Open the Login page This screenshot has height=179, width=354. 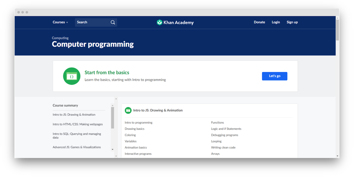pyautogui.click(x=276, y=22)
